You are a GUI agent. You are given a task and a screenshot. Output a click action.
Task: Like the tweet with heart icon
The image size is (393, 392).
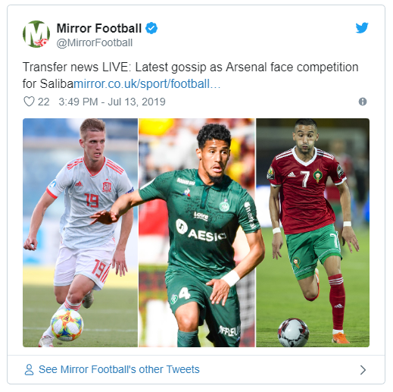pos(29,102)
